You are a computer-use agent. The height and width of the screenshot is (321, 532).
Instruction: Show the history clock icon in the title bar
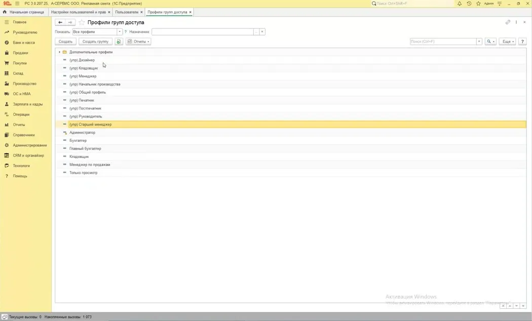(469, 4)
